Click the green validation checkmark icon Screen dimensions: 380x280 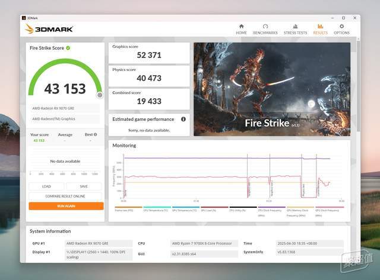pos(68,48)
